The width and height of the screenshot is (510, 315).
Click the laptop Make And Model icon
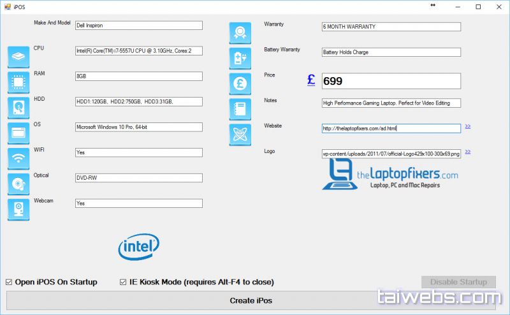[18, 57]
